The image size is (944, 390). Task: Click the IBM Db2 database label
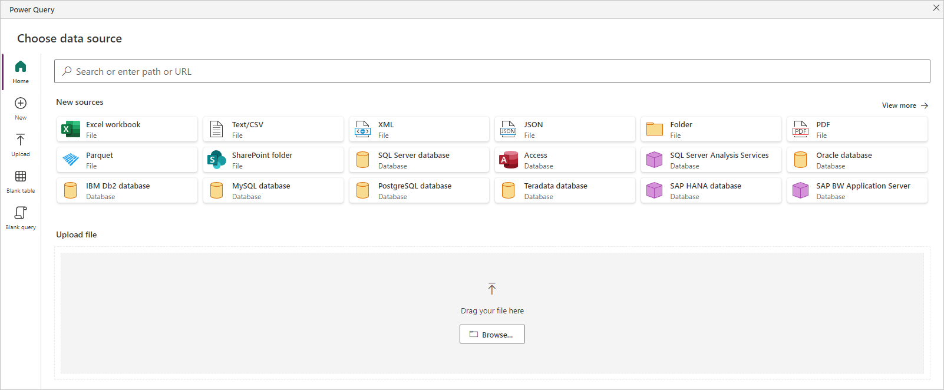pos(118,186)
